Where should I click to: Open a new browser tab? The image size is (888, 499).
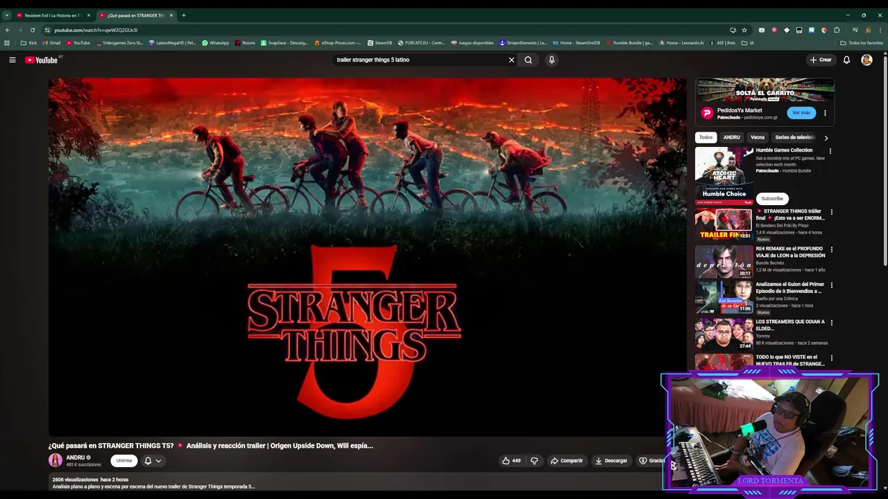184,15
